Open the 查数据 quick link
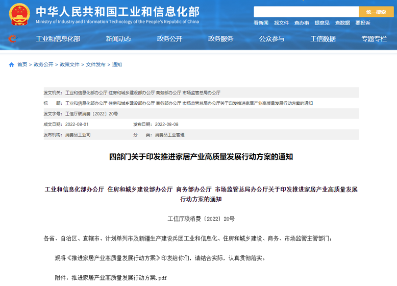 (x=342, y=23)
